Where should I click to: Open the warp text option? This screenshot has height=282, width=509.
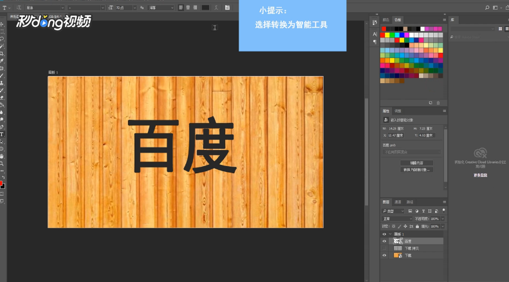click(216, 8)
